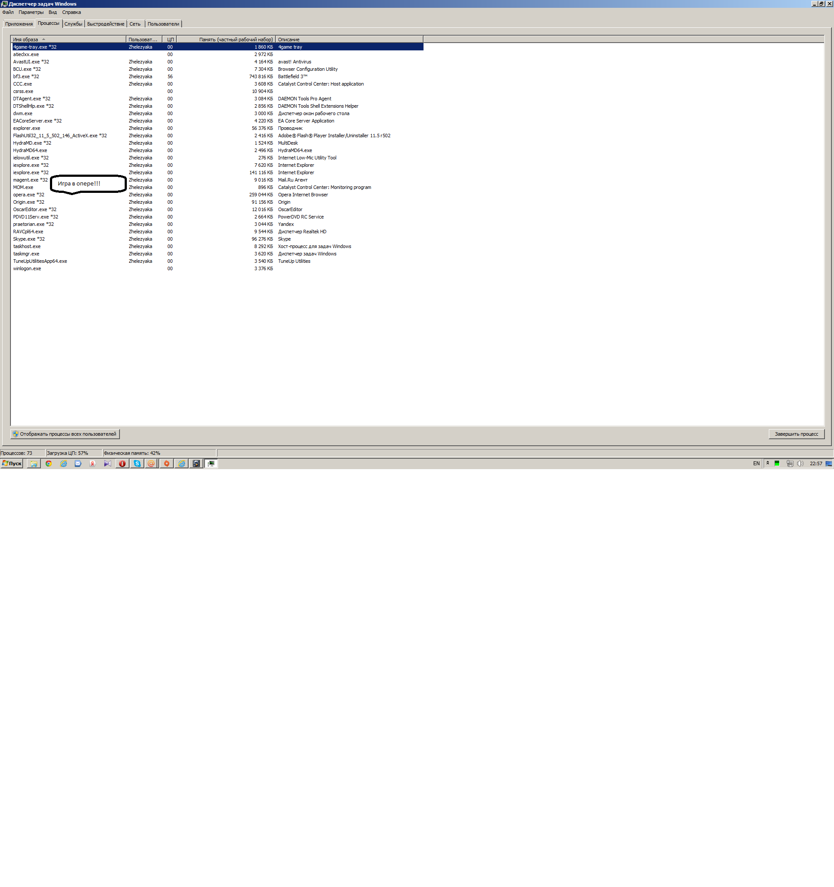Select the TuneUpUtilitiesApp64.exe process

click(217, 261)
